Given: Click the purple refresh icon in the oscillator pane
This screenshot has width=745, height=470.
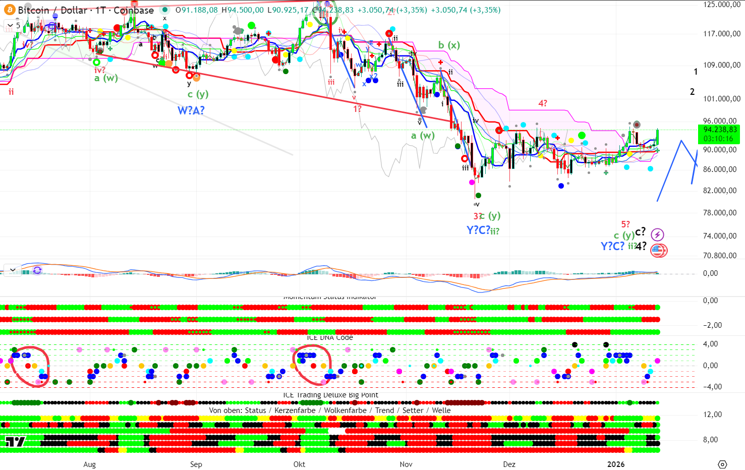Looking at the screenshot, I should coord(37,270).
